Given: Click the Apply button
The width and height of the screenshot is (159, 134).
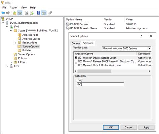Looking at the screenshot, I should 146,127.
